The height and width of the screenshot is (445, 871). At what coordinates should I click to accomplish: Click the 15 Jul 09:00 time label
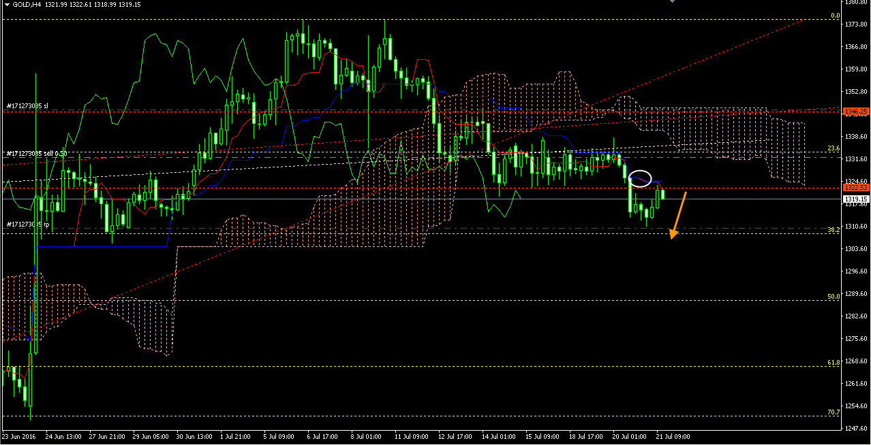tap(543, 436)
